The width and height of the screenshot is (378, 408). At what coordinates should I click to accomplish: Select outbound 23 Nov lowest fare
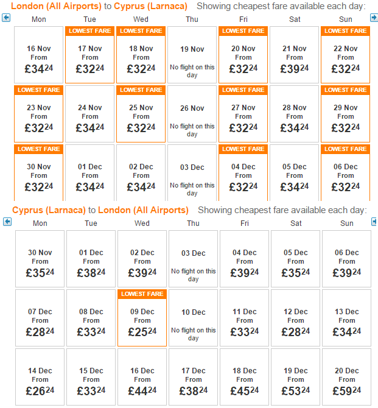(39, 114)
